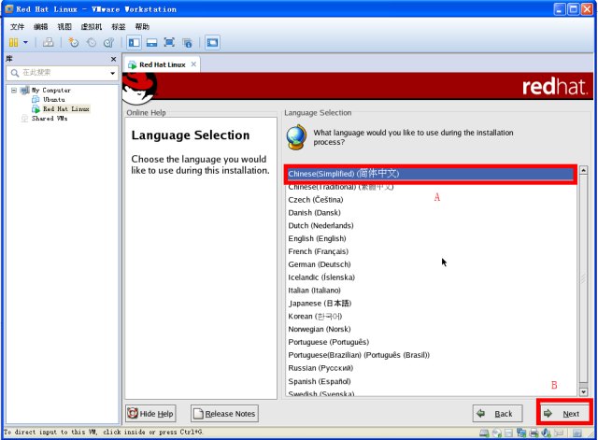The height and width of the screenshot is (440, 598).
Task: Open the snapshot manager icon
Action: tap(108, 42)
